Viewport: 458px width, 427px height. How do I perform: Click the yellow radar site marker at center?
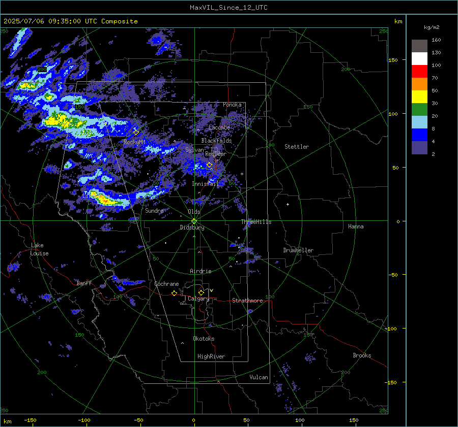(194, 221)
